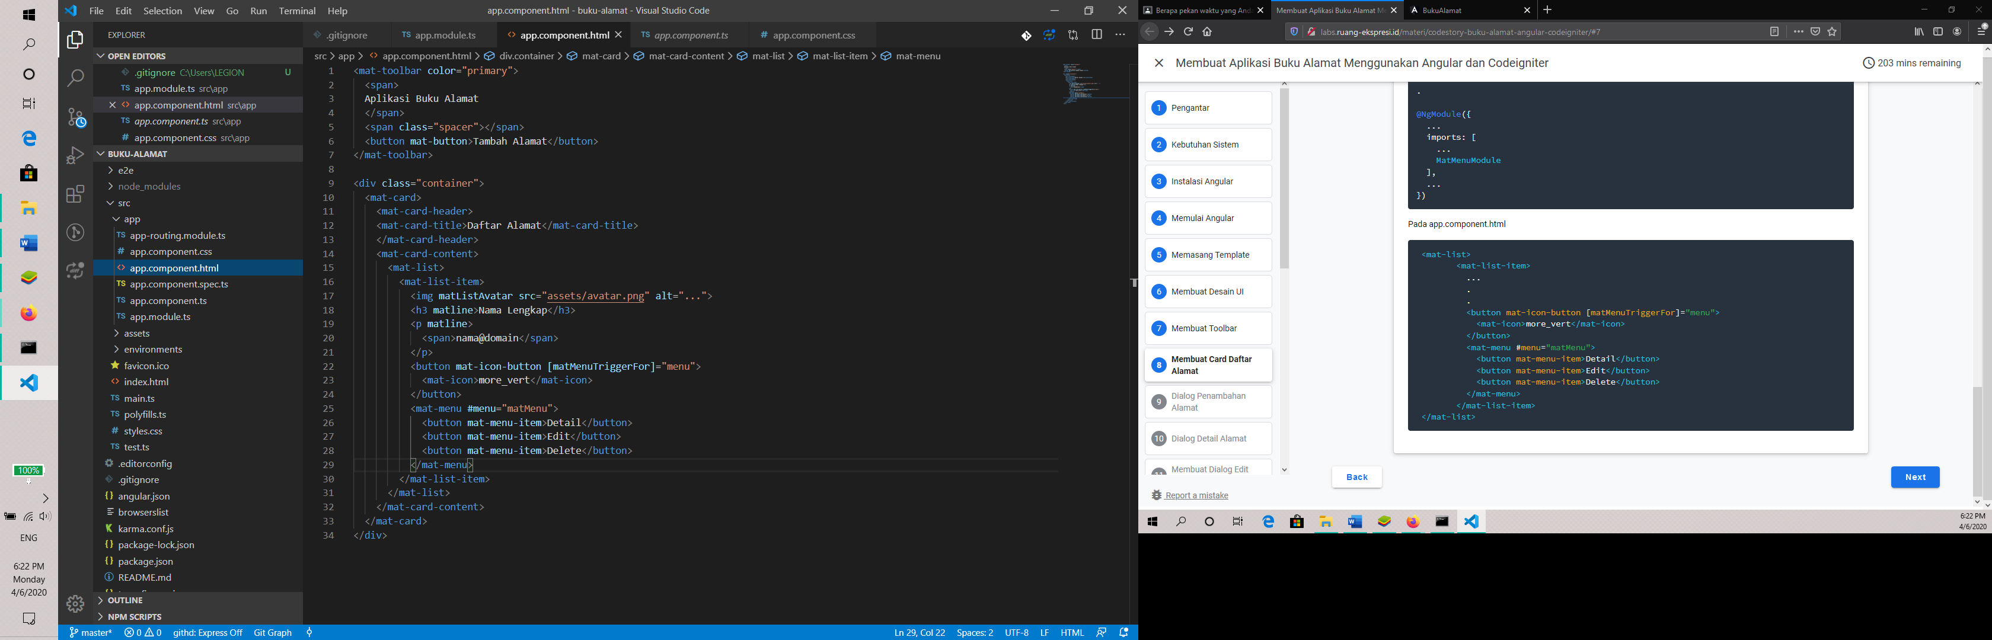The width and height of the screenshot is (1992, 640).
Task: Open the More Actions ellipsis in editor title bar
Action: pyautogui.click(x=1120, y=35)
